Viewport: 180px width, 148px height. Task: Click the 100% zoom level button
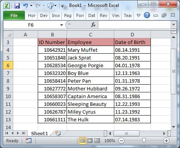110,141
